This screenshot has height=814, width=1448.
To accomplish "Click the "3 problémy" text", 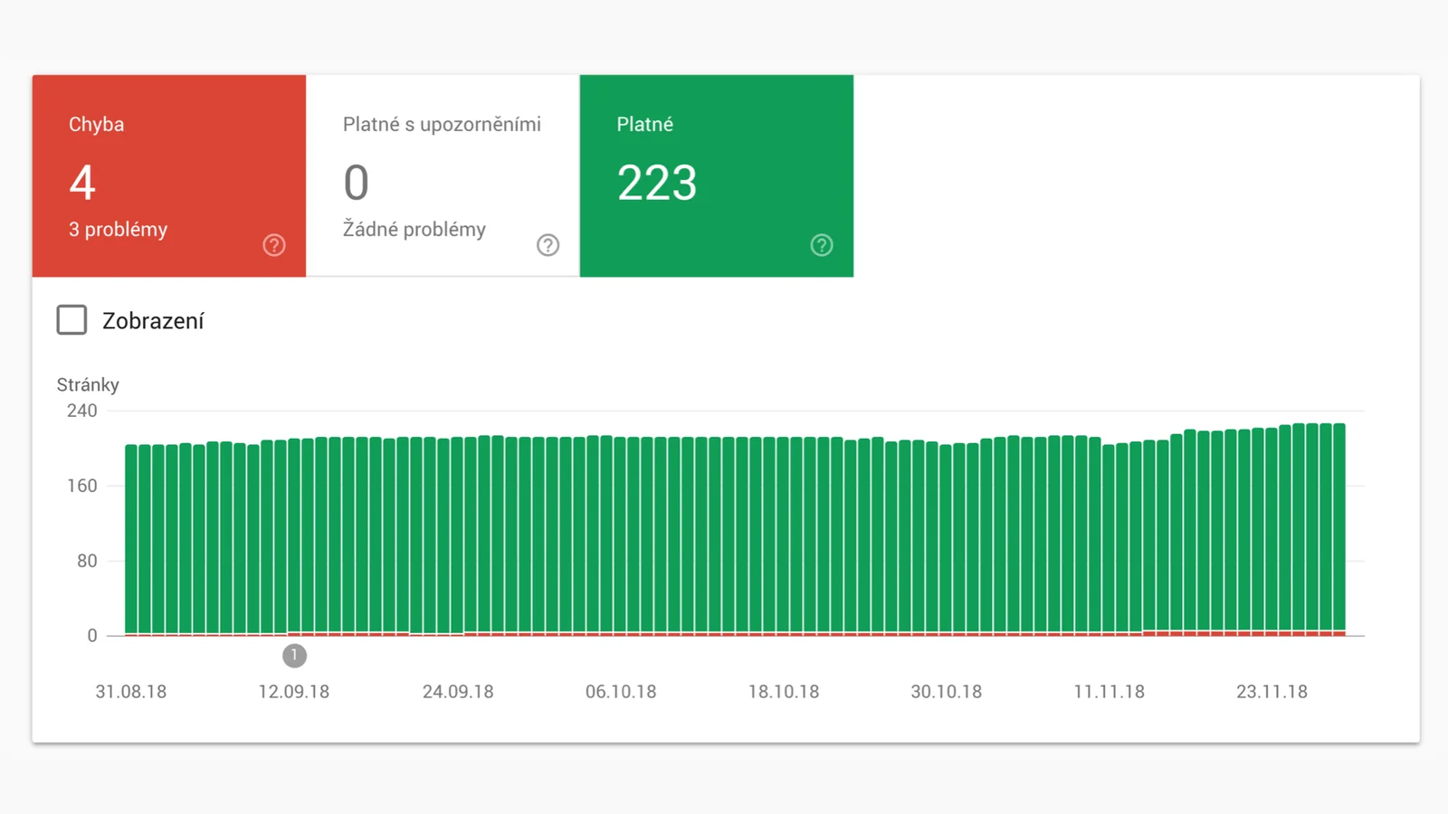I will pos(119,230).
